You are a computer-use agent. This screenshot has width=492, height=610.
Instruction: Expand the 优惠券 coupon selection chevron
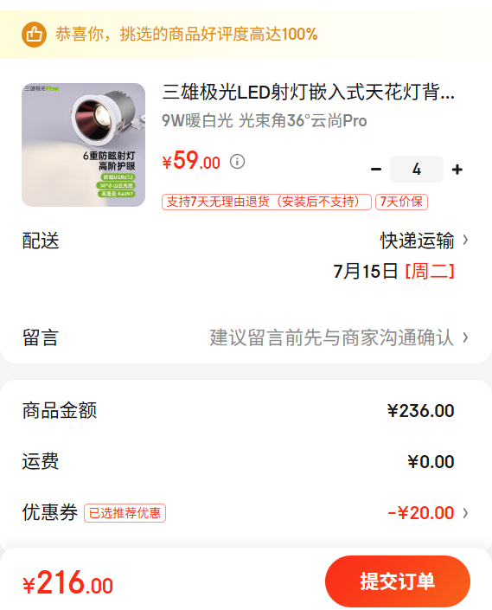[x=465, y=513]
